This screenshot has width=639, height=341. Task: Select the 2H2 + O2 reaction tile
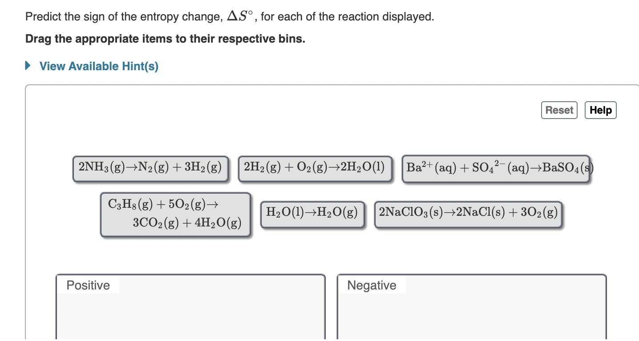(x=315, y=168)
